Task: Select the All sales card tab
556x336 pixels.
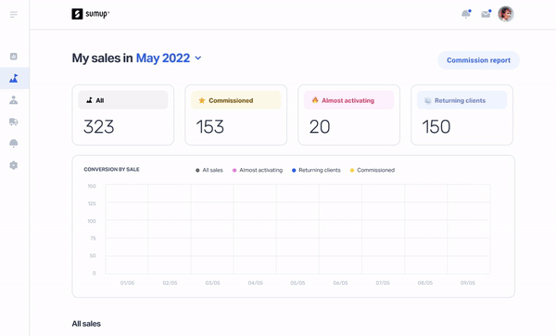Action: click(123, 115)
